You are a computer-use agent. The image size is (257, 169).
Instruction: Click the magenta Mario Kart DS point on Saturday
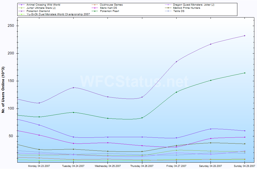[x=211, y=138]
